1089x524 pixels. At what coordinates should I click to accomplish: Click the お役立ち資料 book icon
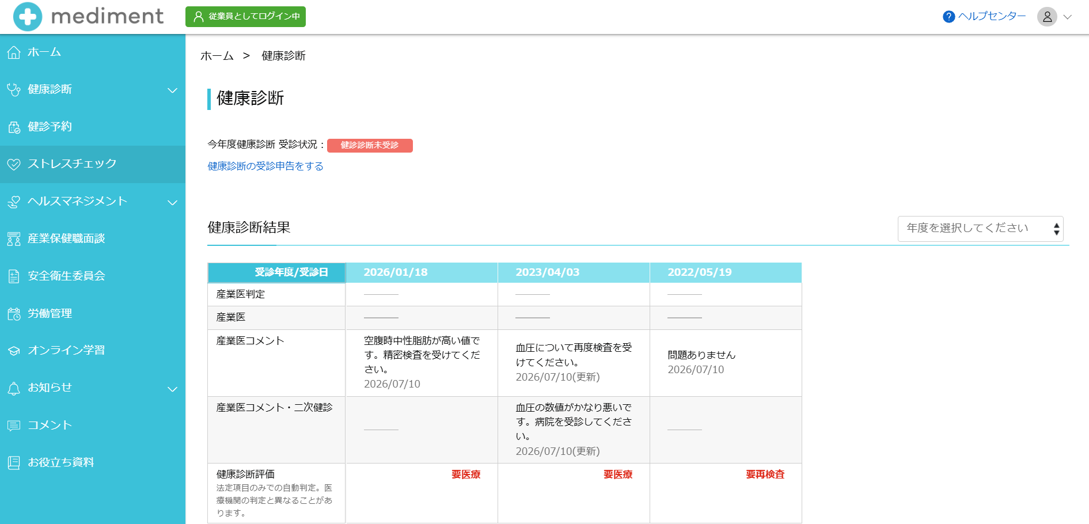pyautogui.click(x=14, y=463)
